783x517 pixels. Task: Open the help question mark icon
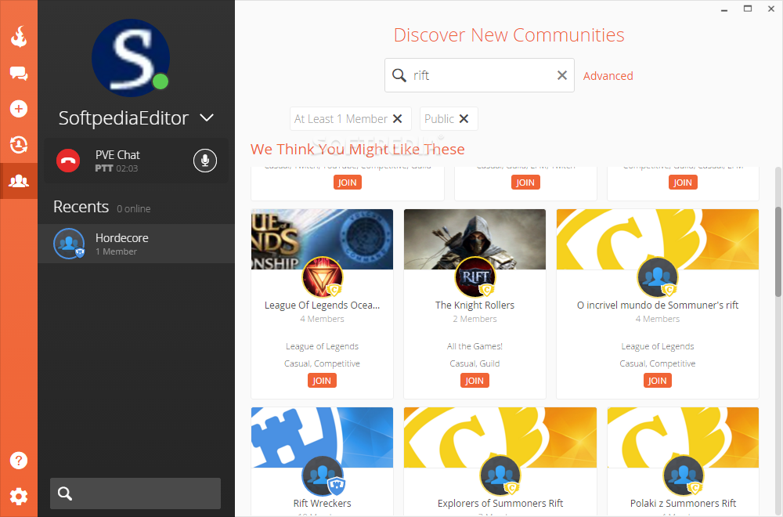click(x=19, y=460)
